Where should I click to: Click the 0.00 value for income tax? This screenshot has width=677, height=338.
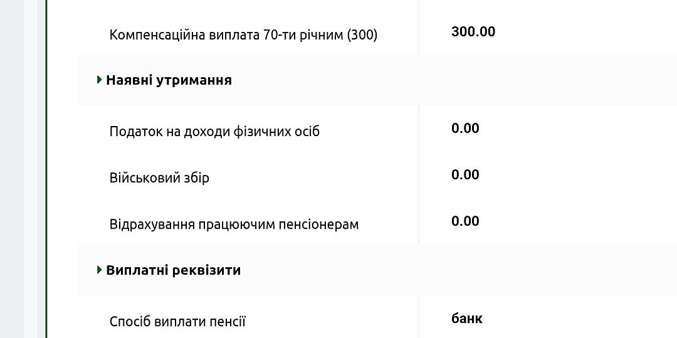pos(465,129)
